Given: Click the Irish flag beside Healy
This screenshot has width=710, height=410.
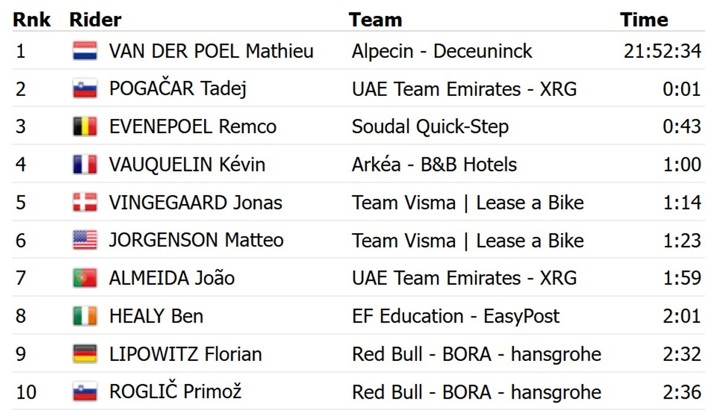Looking at the screenshot, I should [85, 316].
